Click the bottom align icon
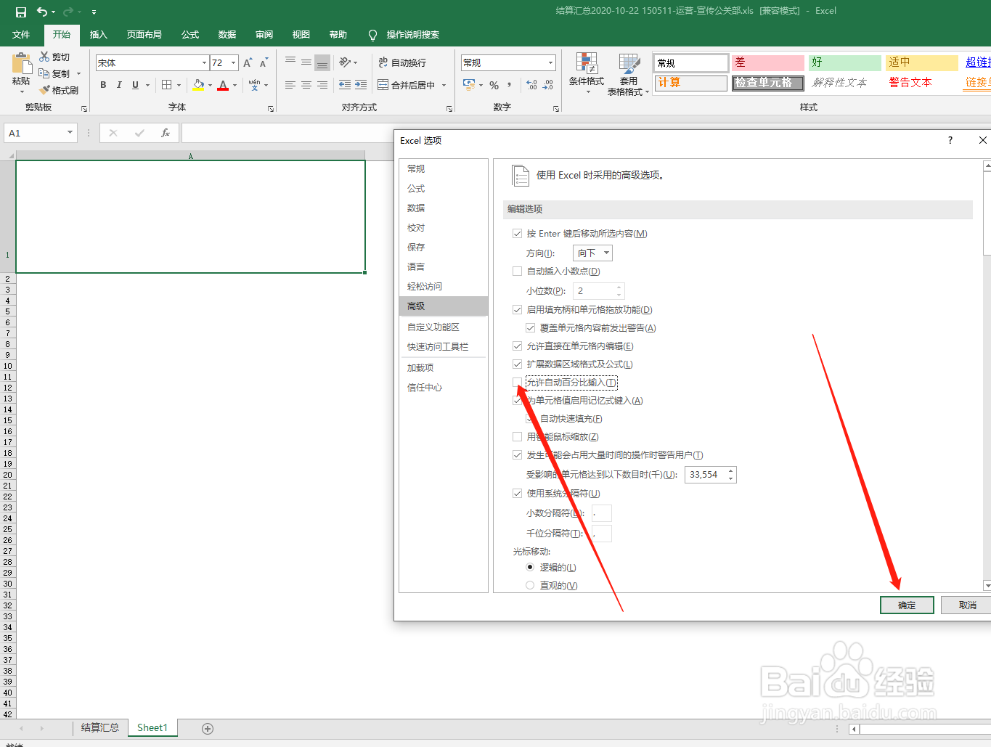991x747 pixels. point(322,62)
